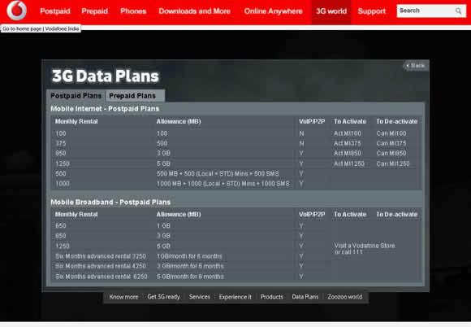471x327 pixels.
Task: Click the search magnifier icon
Action: click(458, 11)
